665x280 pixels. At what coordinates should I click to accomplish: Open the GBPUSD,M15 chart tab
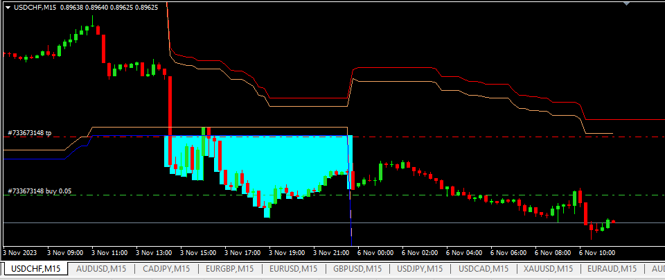pos(357,268)
